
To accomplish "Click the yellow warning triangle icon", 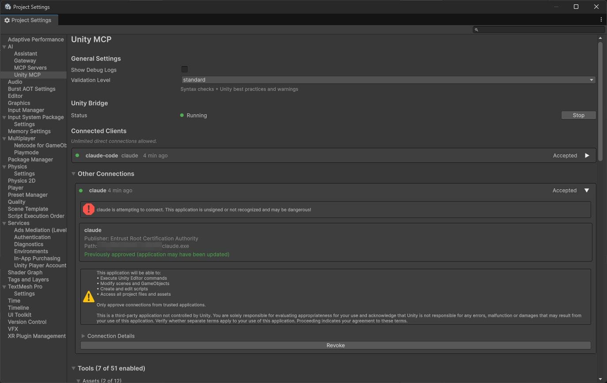I will pos(89,297).
